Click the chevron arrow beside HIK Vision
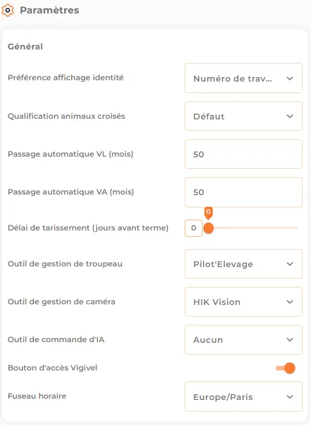311x425 pixels. click(x=290, y=302)
